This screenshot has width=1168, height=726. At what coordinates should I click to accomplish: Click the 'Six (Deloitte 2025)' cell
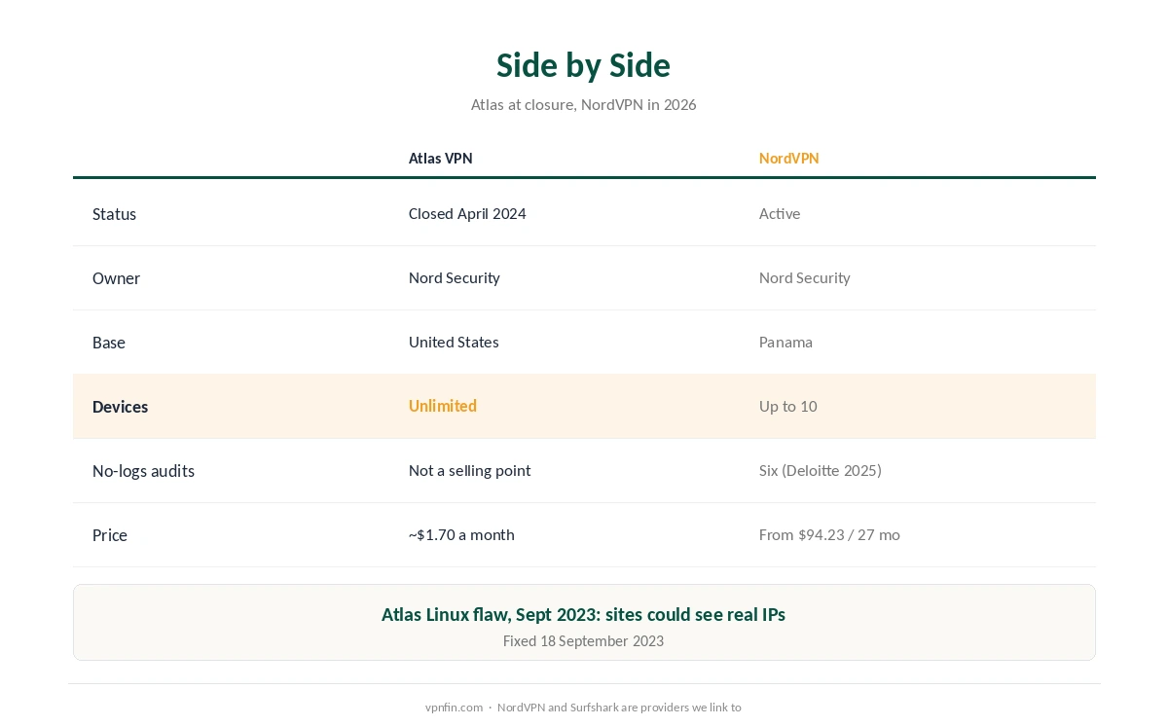[820, 471]
